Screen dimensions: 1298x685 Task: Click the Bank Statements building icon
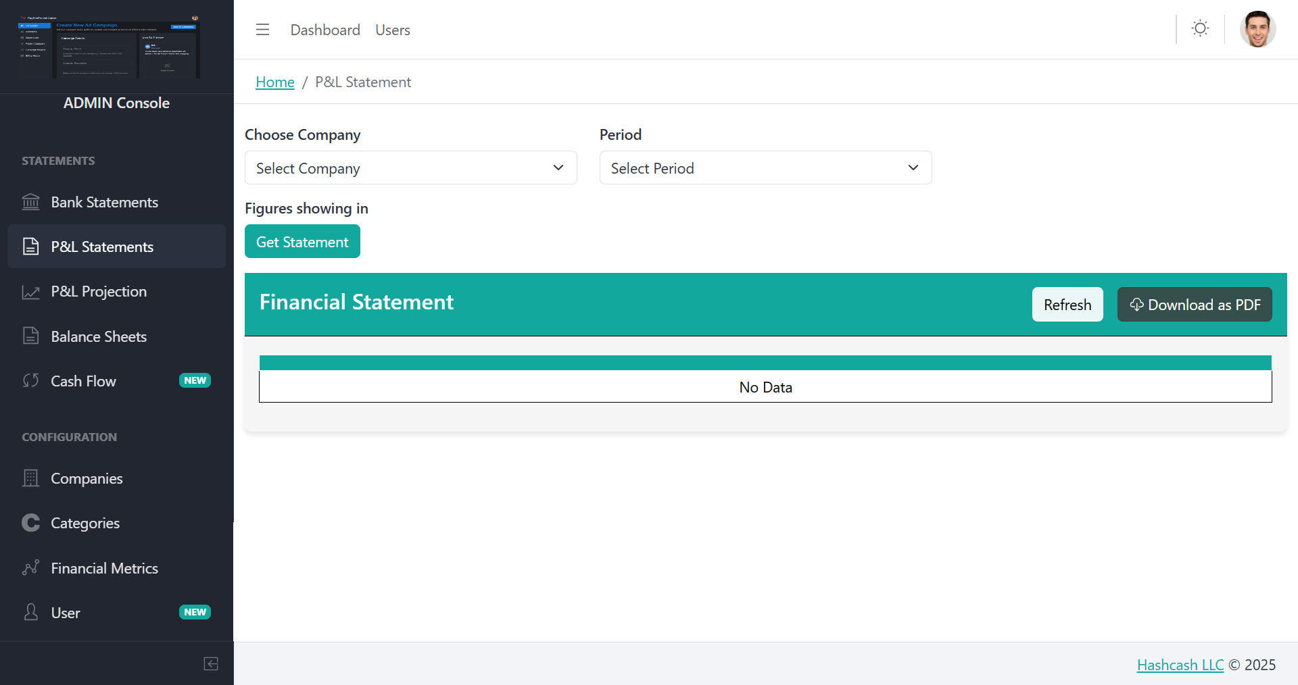(31, 202)
